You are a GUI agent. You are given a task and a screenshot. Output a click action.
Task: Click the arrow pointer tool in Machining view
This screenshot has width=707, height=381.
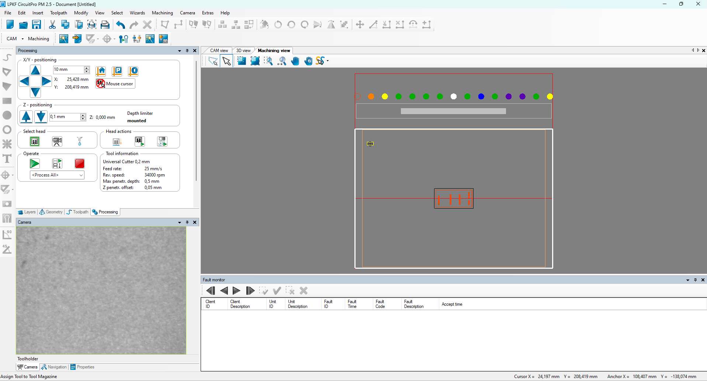226,61
